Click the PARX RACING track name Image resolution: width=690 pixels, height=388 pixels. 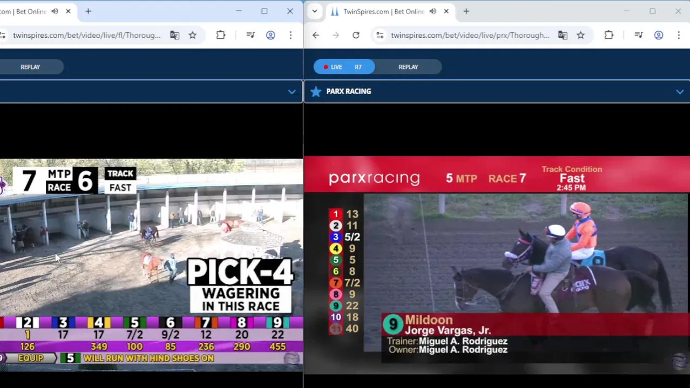348,92
